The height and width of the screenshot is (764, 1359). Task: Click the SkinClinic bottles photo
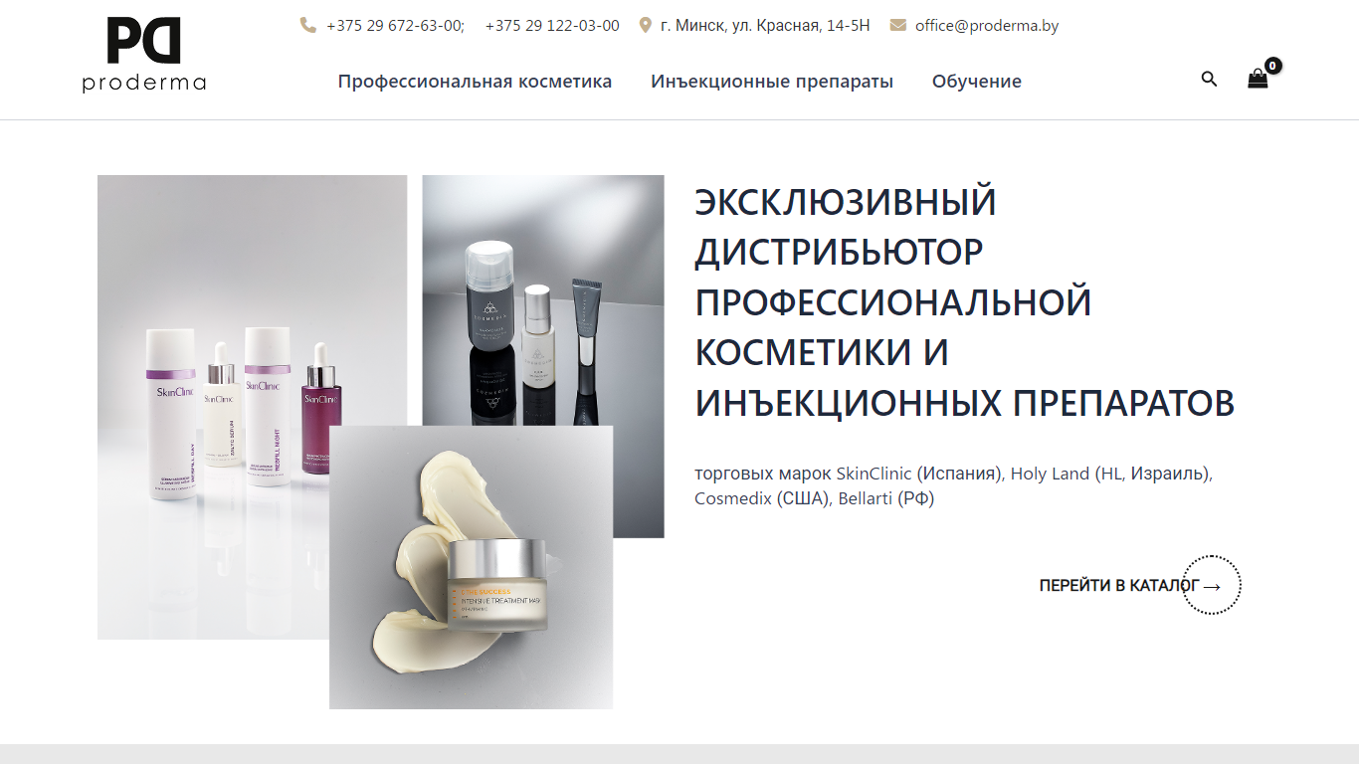252,407
